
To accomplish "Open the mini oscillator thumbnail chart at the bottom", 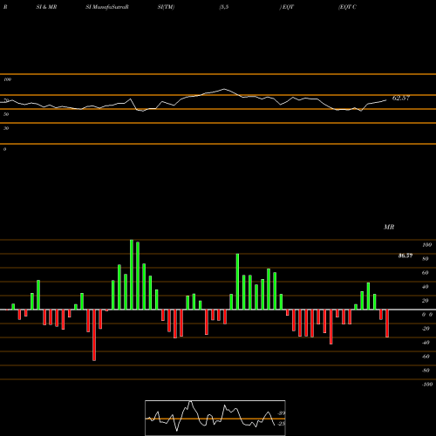I will pyautogui.click(x=215, y=418).
